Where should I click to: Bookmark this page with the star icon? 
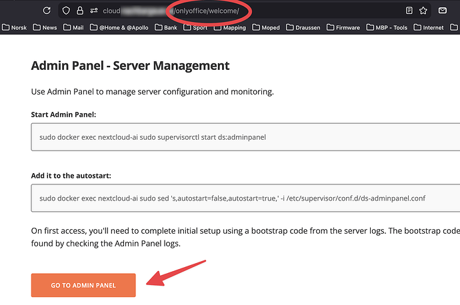tap(424, 11)
